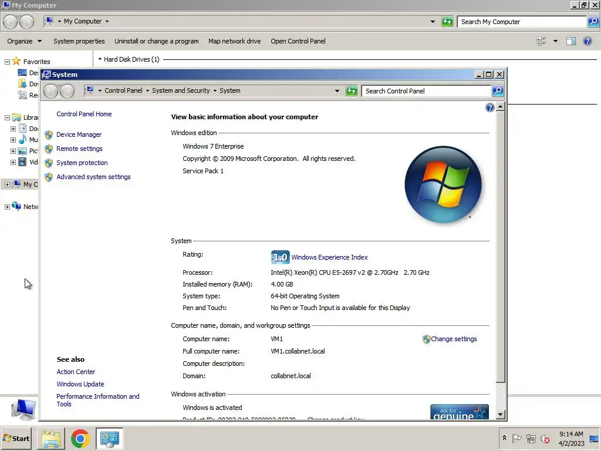Image resolution: width=601 pixels, height=451 pixels.
Task: Open Windows Experience Index link
Action: coord(329,257)
